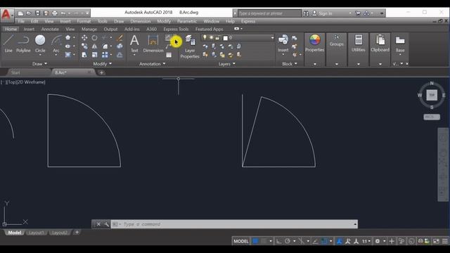This screenshot has height=253, width=450.
Task: Click the TOP face of the ViewCube
Action: click(x=432, y=95)
